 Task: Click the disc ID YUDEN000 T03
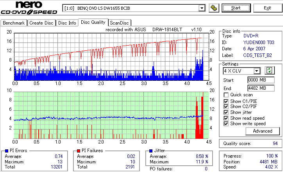[259, 43]
